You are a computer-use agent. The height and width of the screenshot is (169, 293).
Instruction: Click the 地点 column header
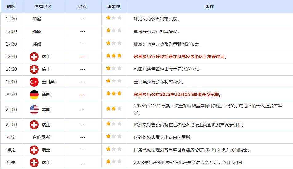[x=82, y=6]
